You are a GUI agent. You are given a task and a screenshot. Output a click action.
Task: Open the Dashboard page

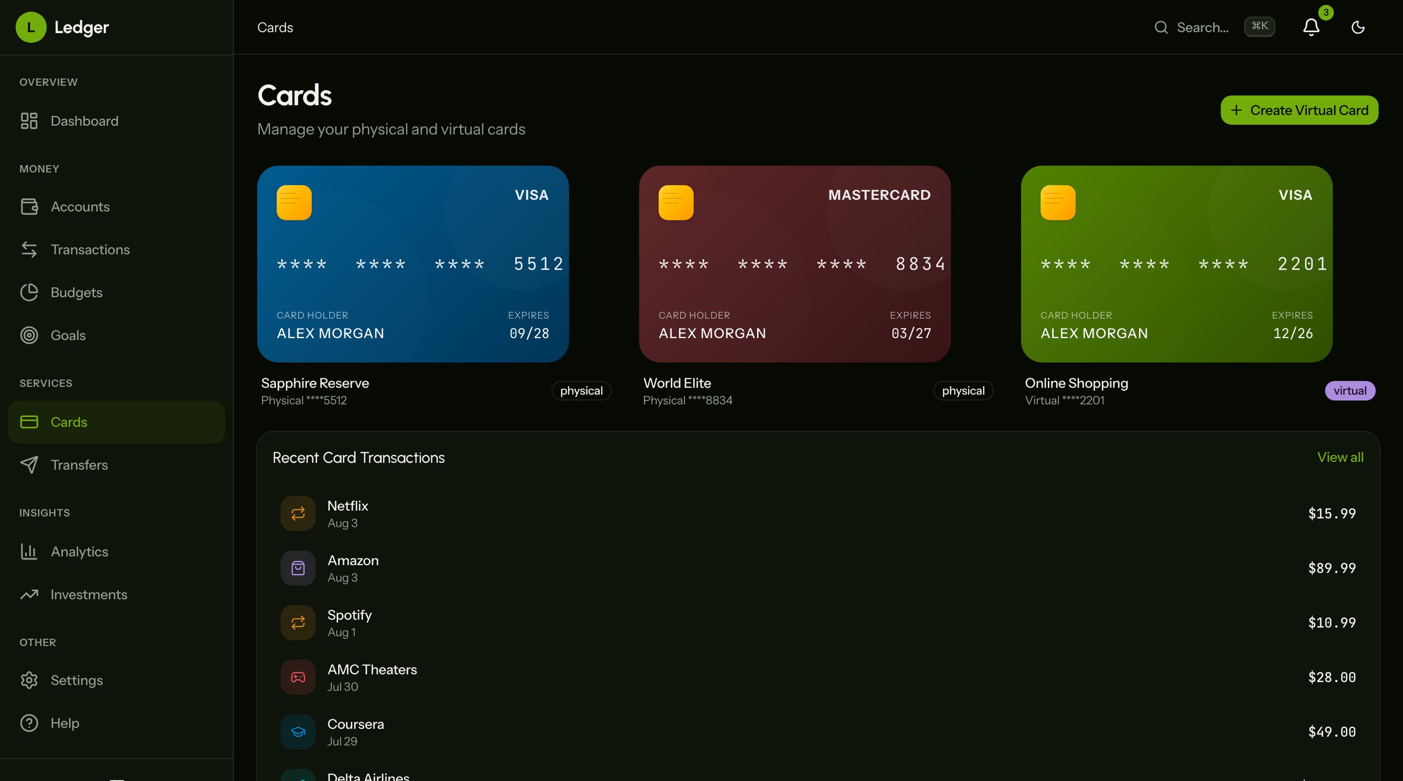[117, 121]
